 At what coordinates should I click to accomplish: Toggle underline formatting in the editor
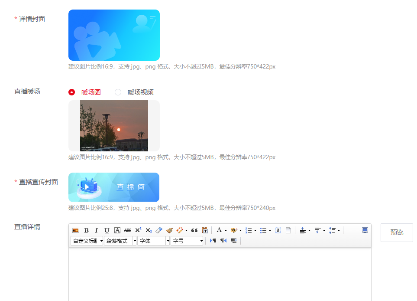tap(107, 230)
